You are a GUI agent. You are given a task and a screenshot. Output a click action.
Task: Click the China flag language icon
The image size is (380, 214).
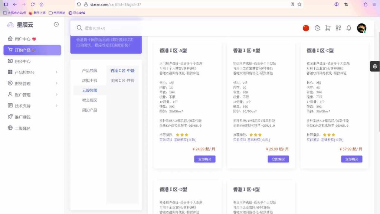coord(306,28)
